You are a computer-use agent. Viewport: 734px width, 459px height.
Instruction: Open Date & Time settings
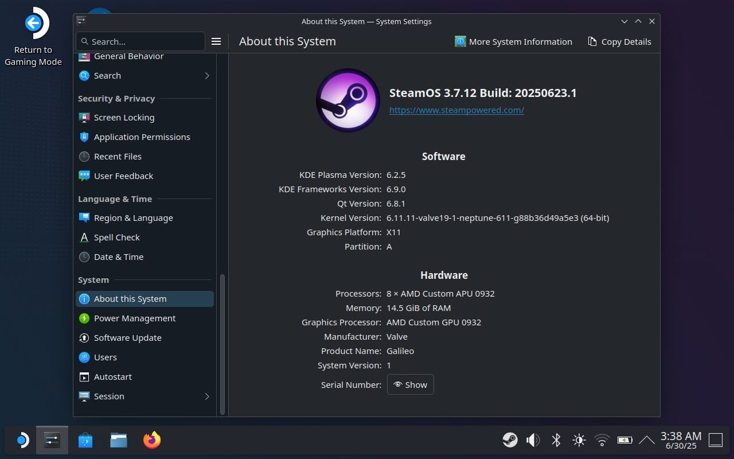(x=145, y=256)
